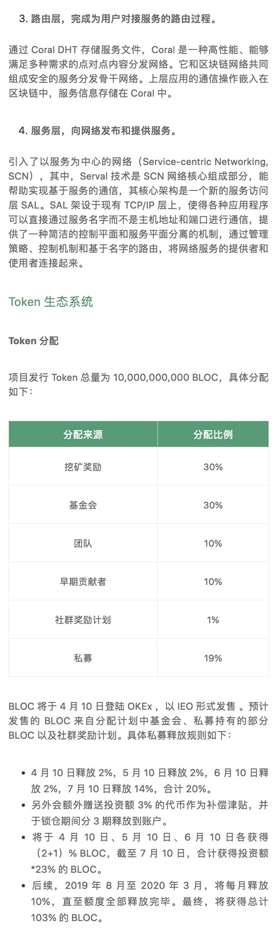Click the paragraph mentioning Service-centric Networking
The image size is (277, 936).
pyautogui.click(x=138, y=213)
